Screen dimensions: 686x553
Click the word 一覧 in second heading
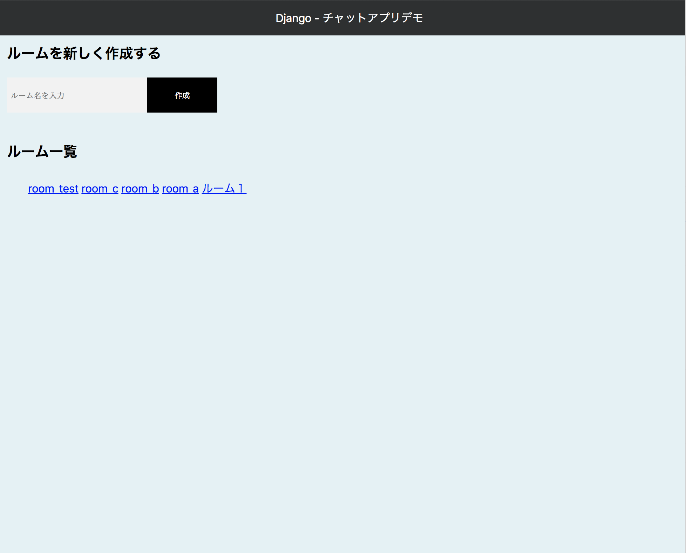(x=63, y=151)
